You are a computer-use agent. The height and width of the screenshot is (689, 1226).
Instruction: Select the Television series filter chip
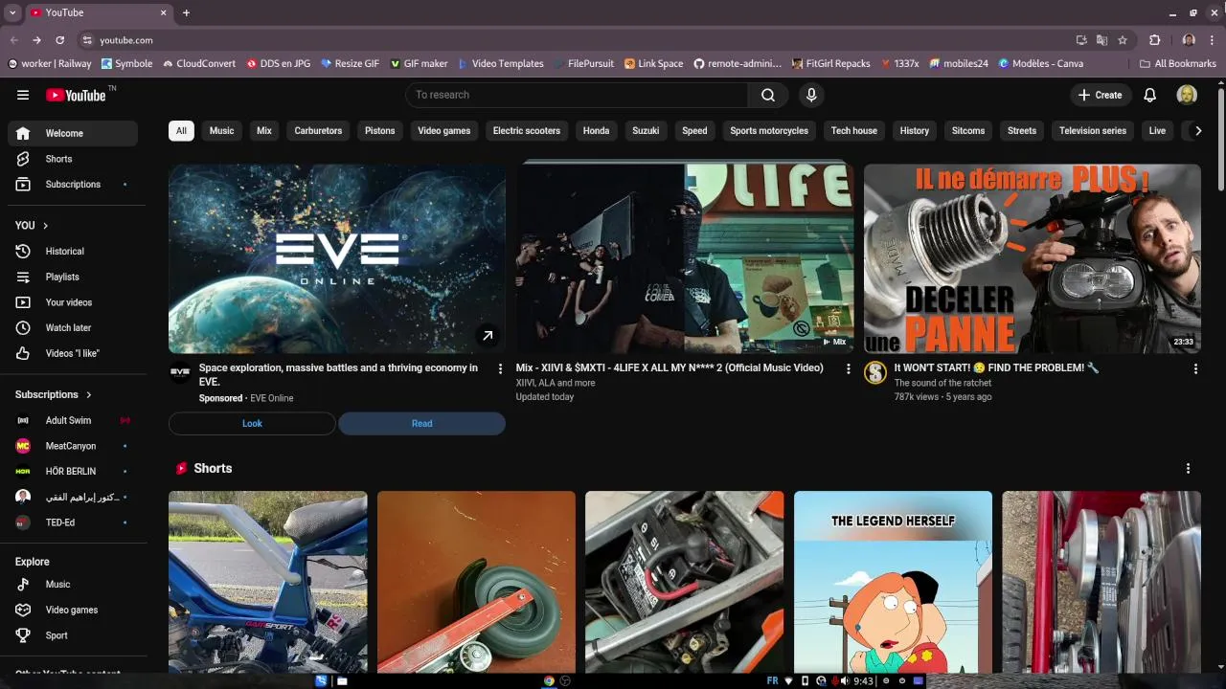point(1093,131)
